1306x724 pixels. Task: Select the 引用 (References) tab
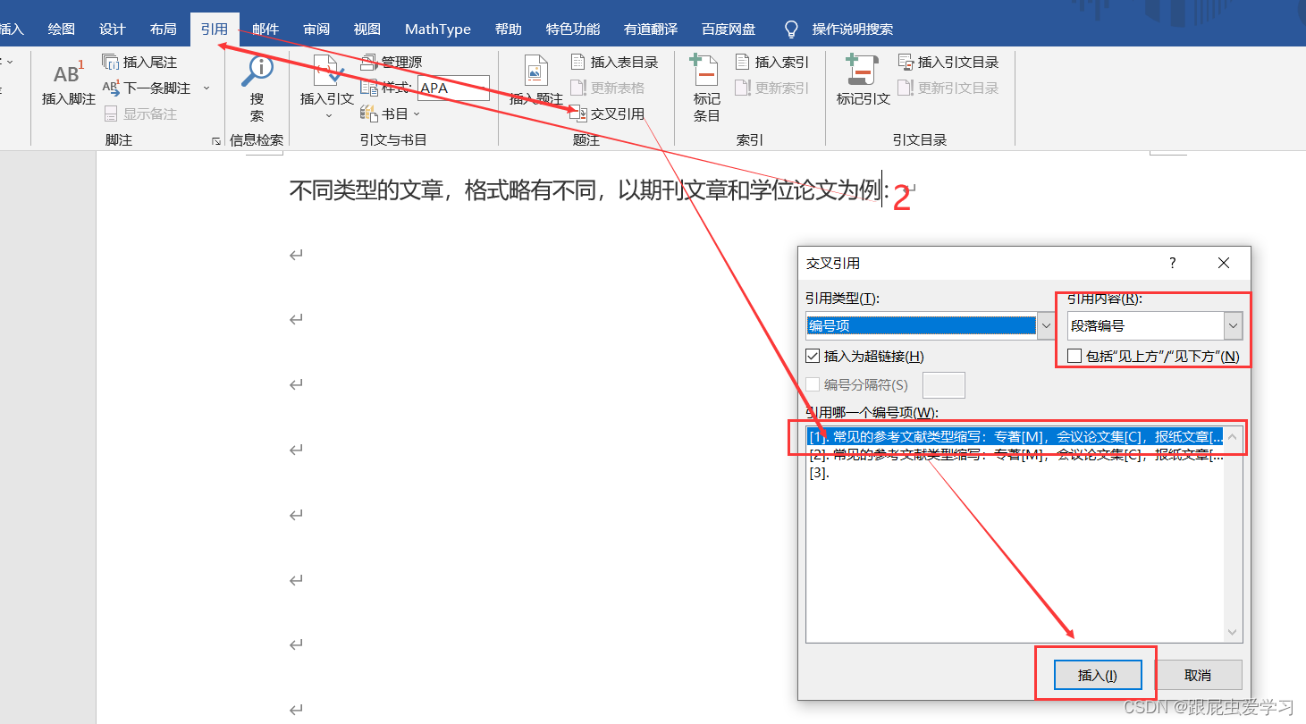coord(215,29)
